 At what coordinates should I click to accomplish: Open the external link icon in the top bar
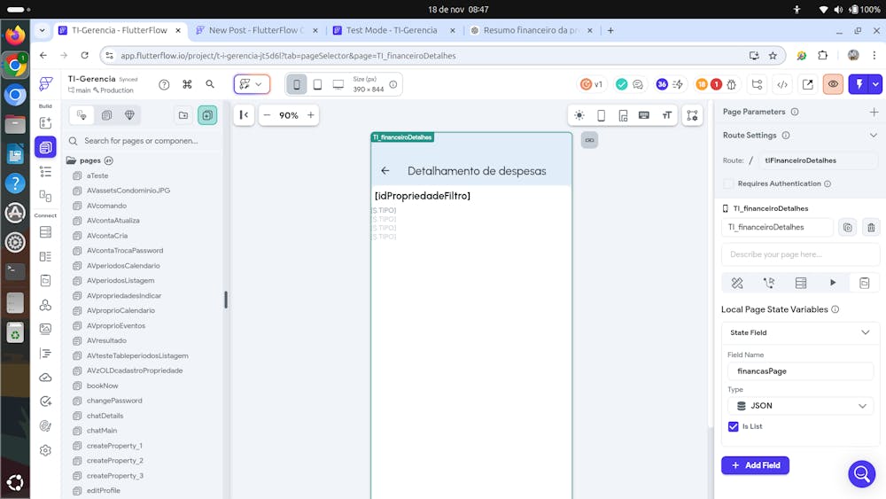tap(807, 85)
